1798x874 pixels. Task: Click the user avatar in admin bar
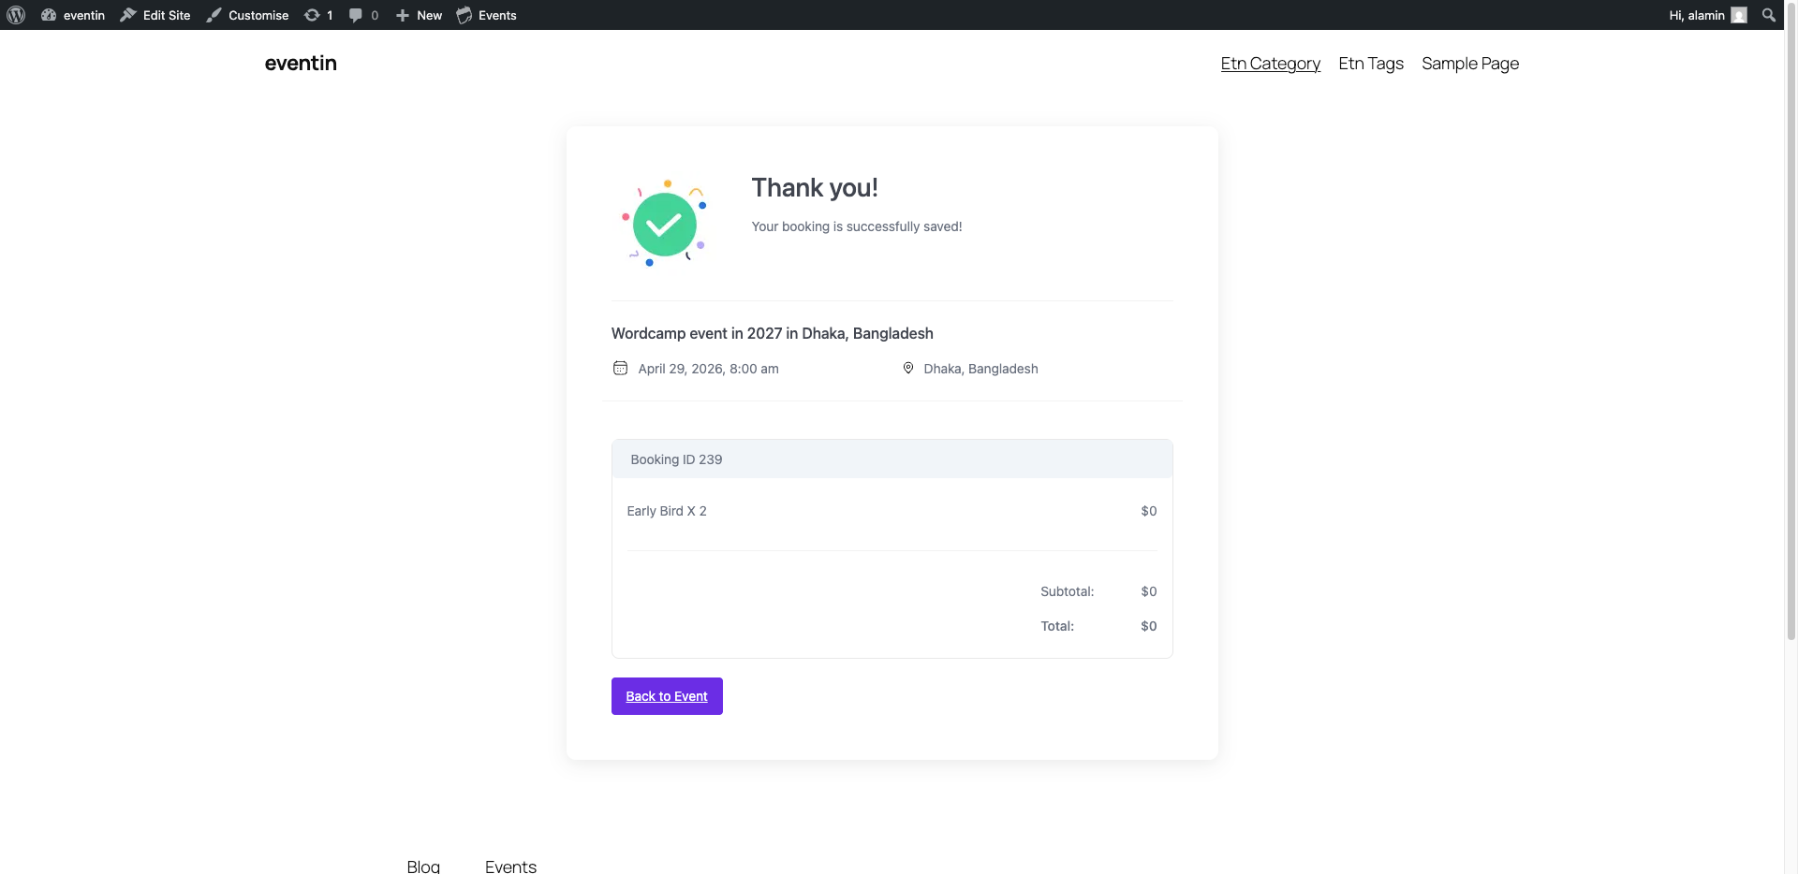tap(1740, 15)
